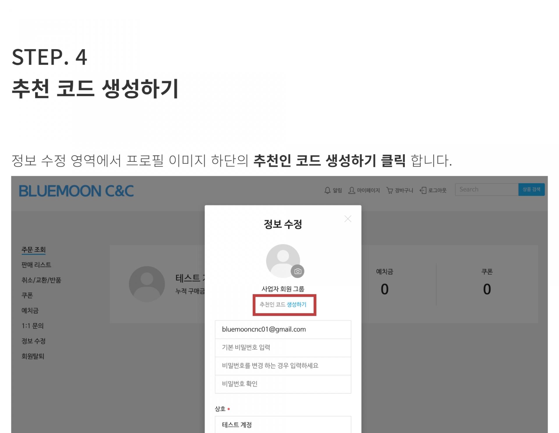Open 판매 리스트 in the sidebar
This screenshot has height=433, width=559.
click(36, 265)
